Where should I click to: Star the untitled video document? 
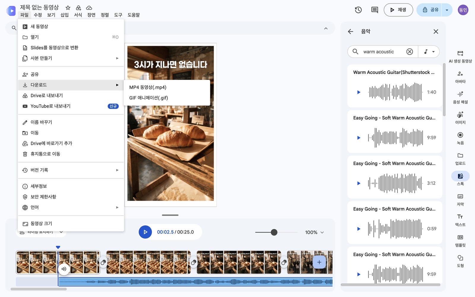pyautogui.click(x=68, y=8)
